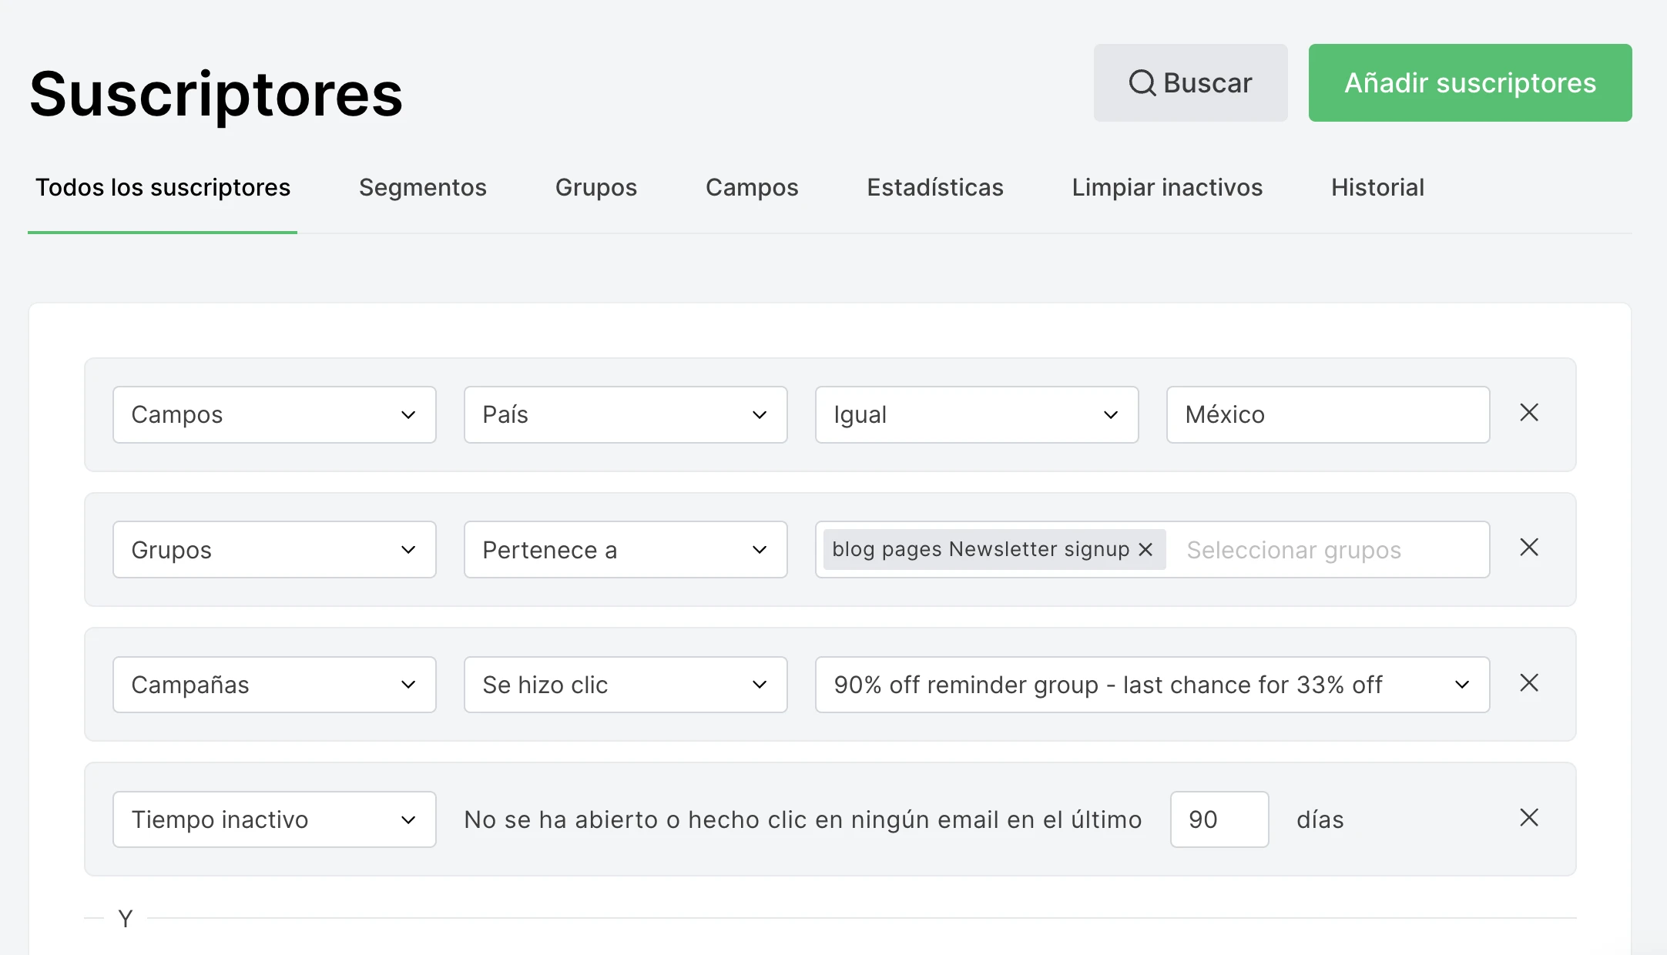The width and height of the screenshot is (1667, 955).
Task: Open the Campos filter type dropdown
Action: (274, 414)
